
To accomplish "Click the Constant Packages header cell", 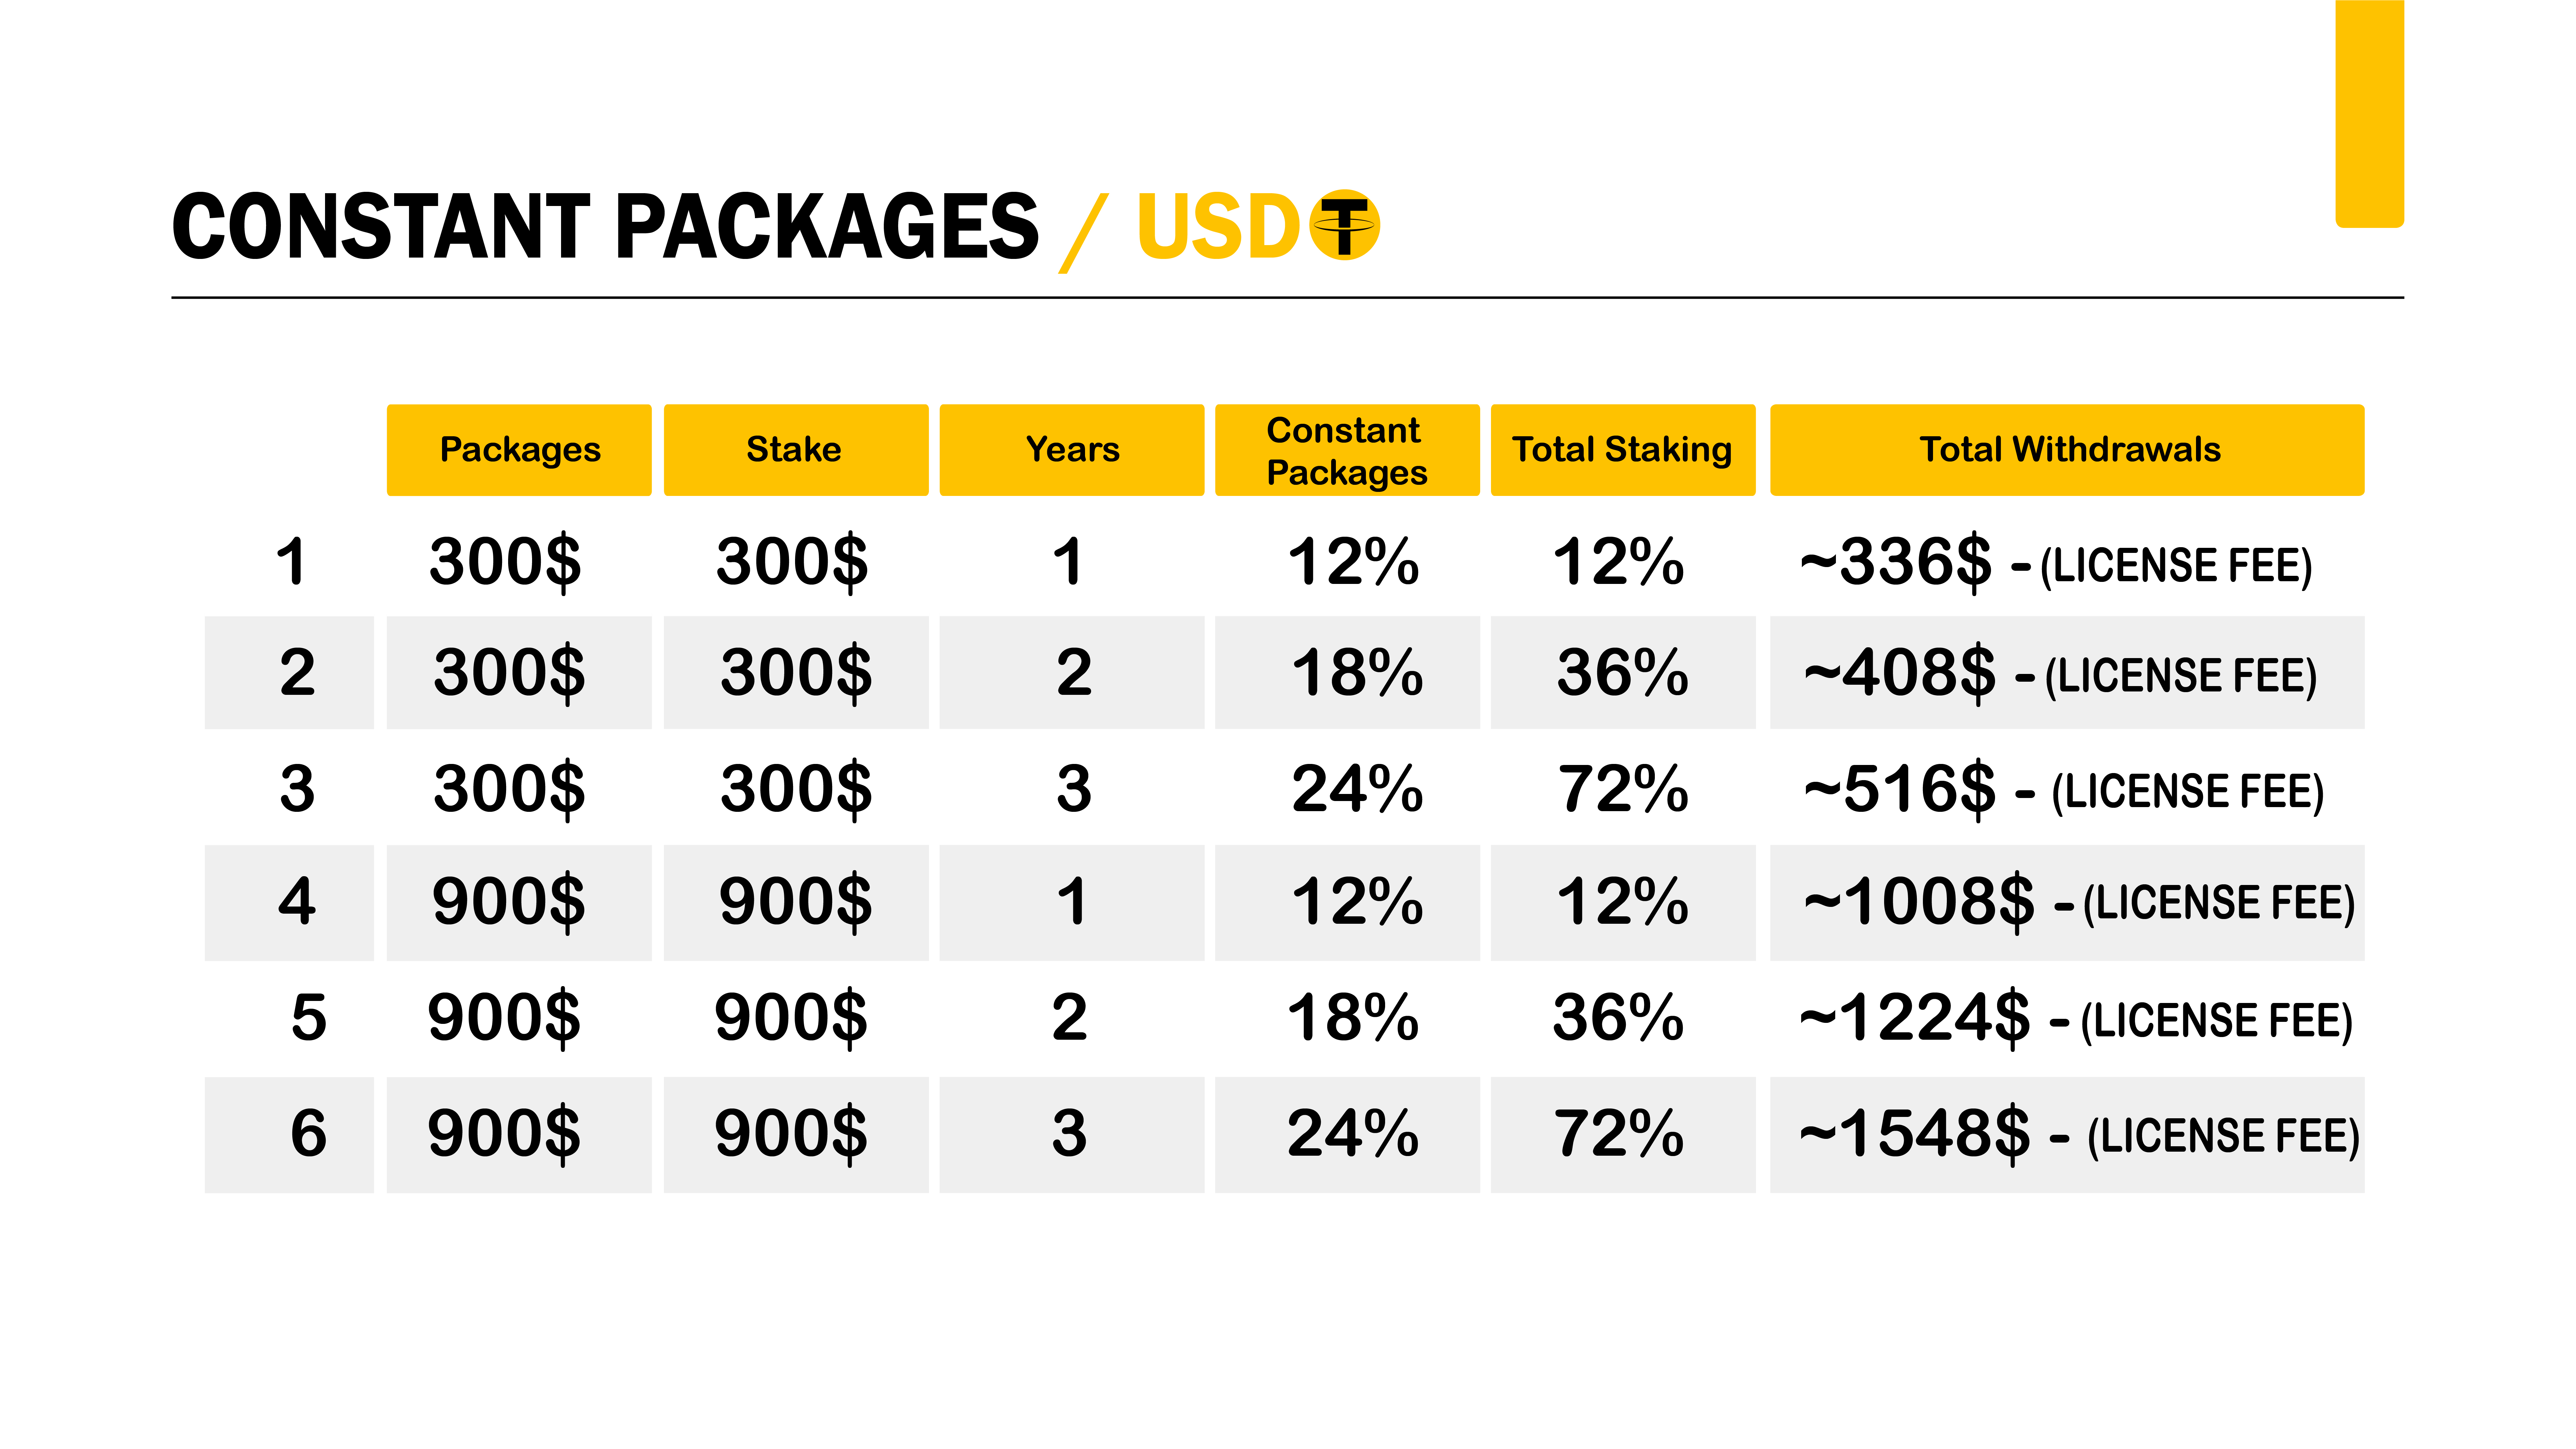I will pyautogui.click(x=1347, y=450).
